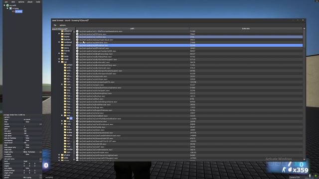Click the sound icon beside citizen.wav
The height and width of the screenshot is (179, 319).
tap(77, 130)
